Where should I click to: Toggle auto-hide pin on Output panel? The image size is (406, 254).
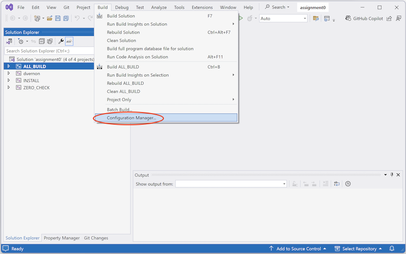pyautogui.click(x=391, y=175)
